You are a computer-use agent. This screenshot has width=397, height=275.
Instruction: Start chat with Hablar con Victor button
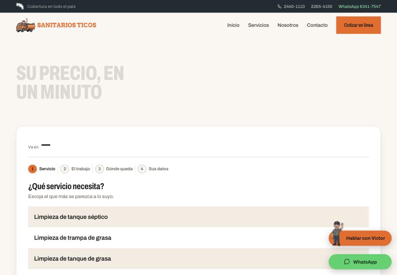click(360, 238)
